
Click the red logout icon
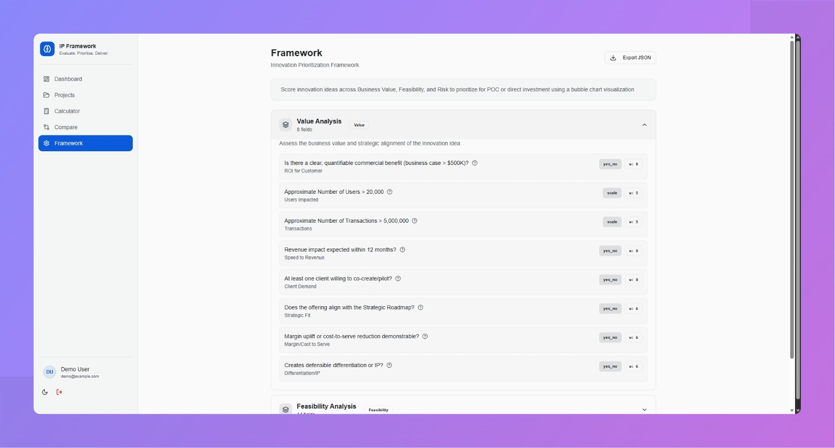pyautogui.click(x=59, y=392)
